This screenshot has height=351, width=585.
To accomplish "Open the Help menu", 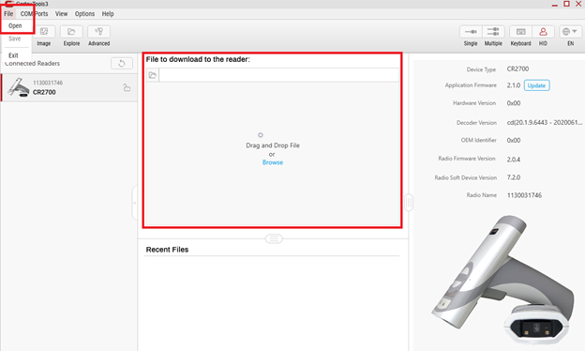I will pyautogui.click(x=108, y=14).
